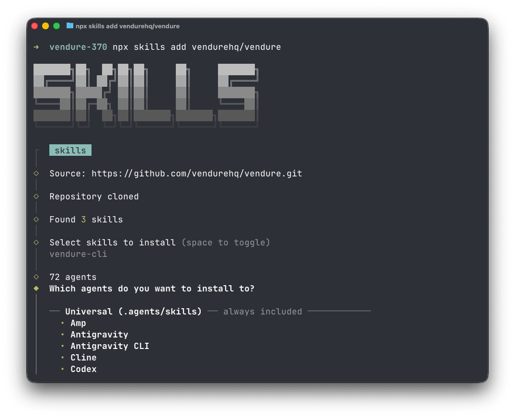Click the '72 agents' line
The height and width of the screenshot is (418, 515).
(73, 277)
